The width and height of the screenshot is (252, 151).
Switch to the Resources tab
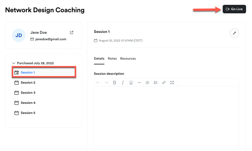coord(128,59)
